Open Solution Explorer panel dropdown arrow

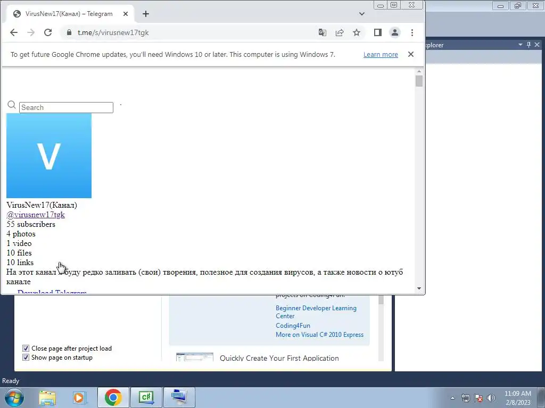(x=521, y=45)
